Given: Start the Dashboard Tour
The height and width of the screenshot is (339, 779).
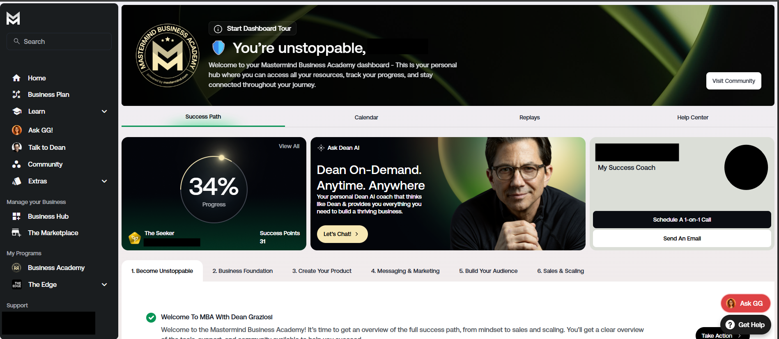Looking at the screenshot, I should pyautogui.click(x=253, y=28).
